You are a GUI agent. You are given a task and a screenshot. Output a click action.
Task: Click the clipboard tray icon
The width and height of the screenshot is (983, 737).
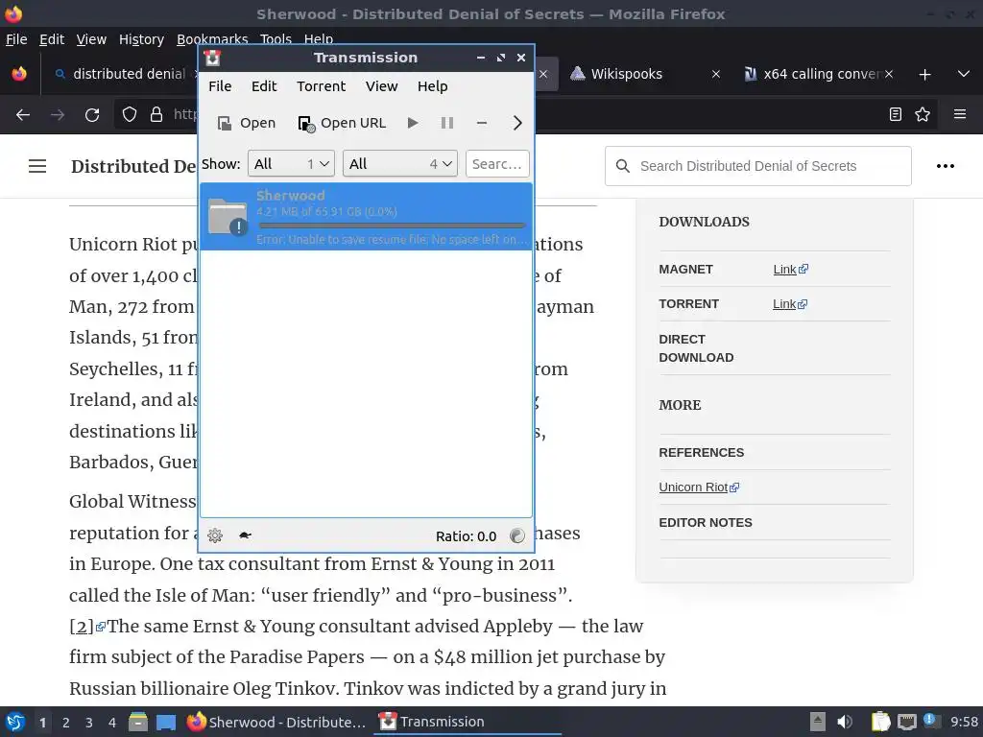click(881, 722)
